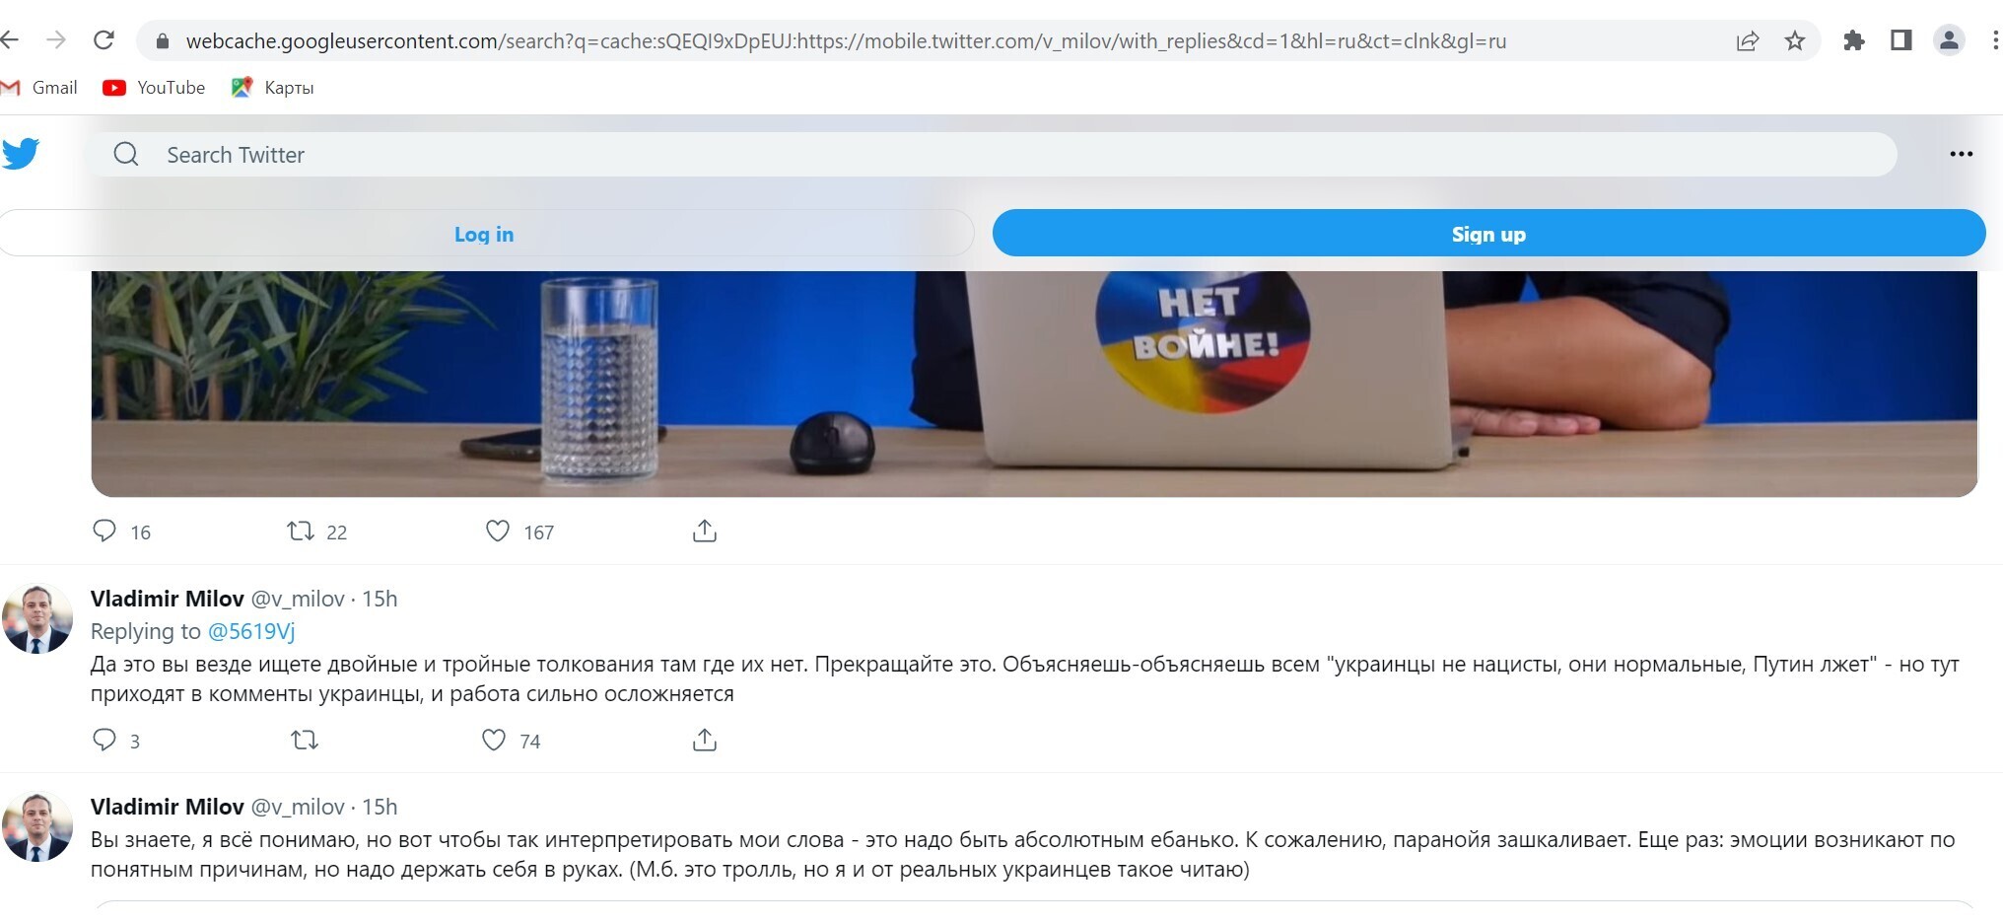Retweet the reply to @5619Vj
The height and width of the screenshot is (923, 2003).
tap(305, 740)
